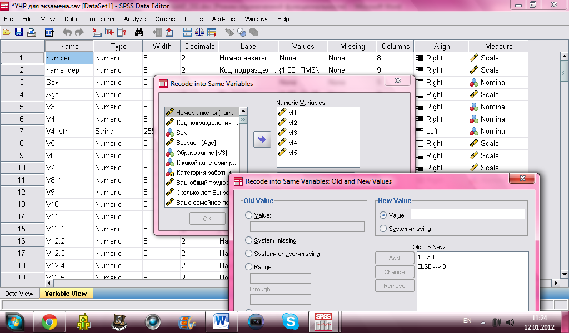The width and height of the screenshot is (569, 333).
Task: Click the horizontal scrollbar right arrow
Action: pos(556,282)
